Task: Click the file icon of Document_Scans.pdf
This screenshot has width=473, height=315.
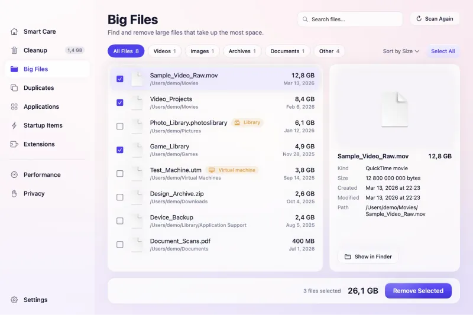Action: (137, 245)
